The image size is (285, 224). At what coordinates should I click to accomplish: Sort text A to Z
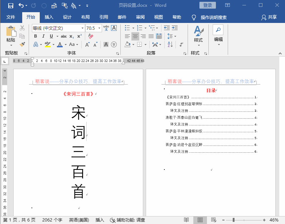170,44
